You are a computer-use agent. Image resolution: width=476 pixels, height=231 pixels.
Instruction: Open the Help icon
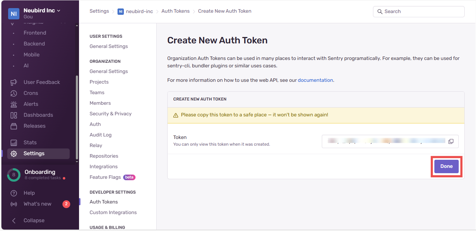[13, 193]
